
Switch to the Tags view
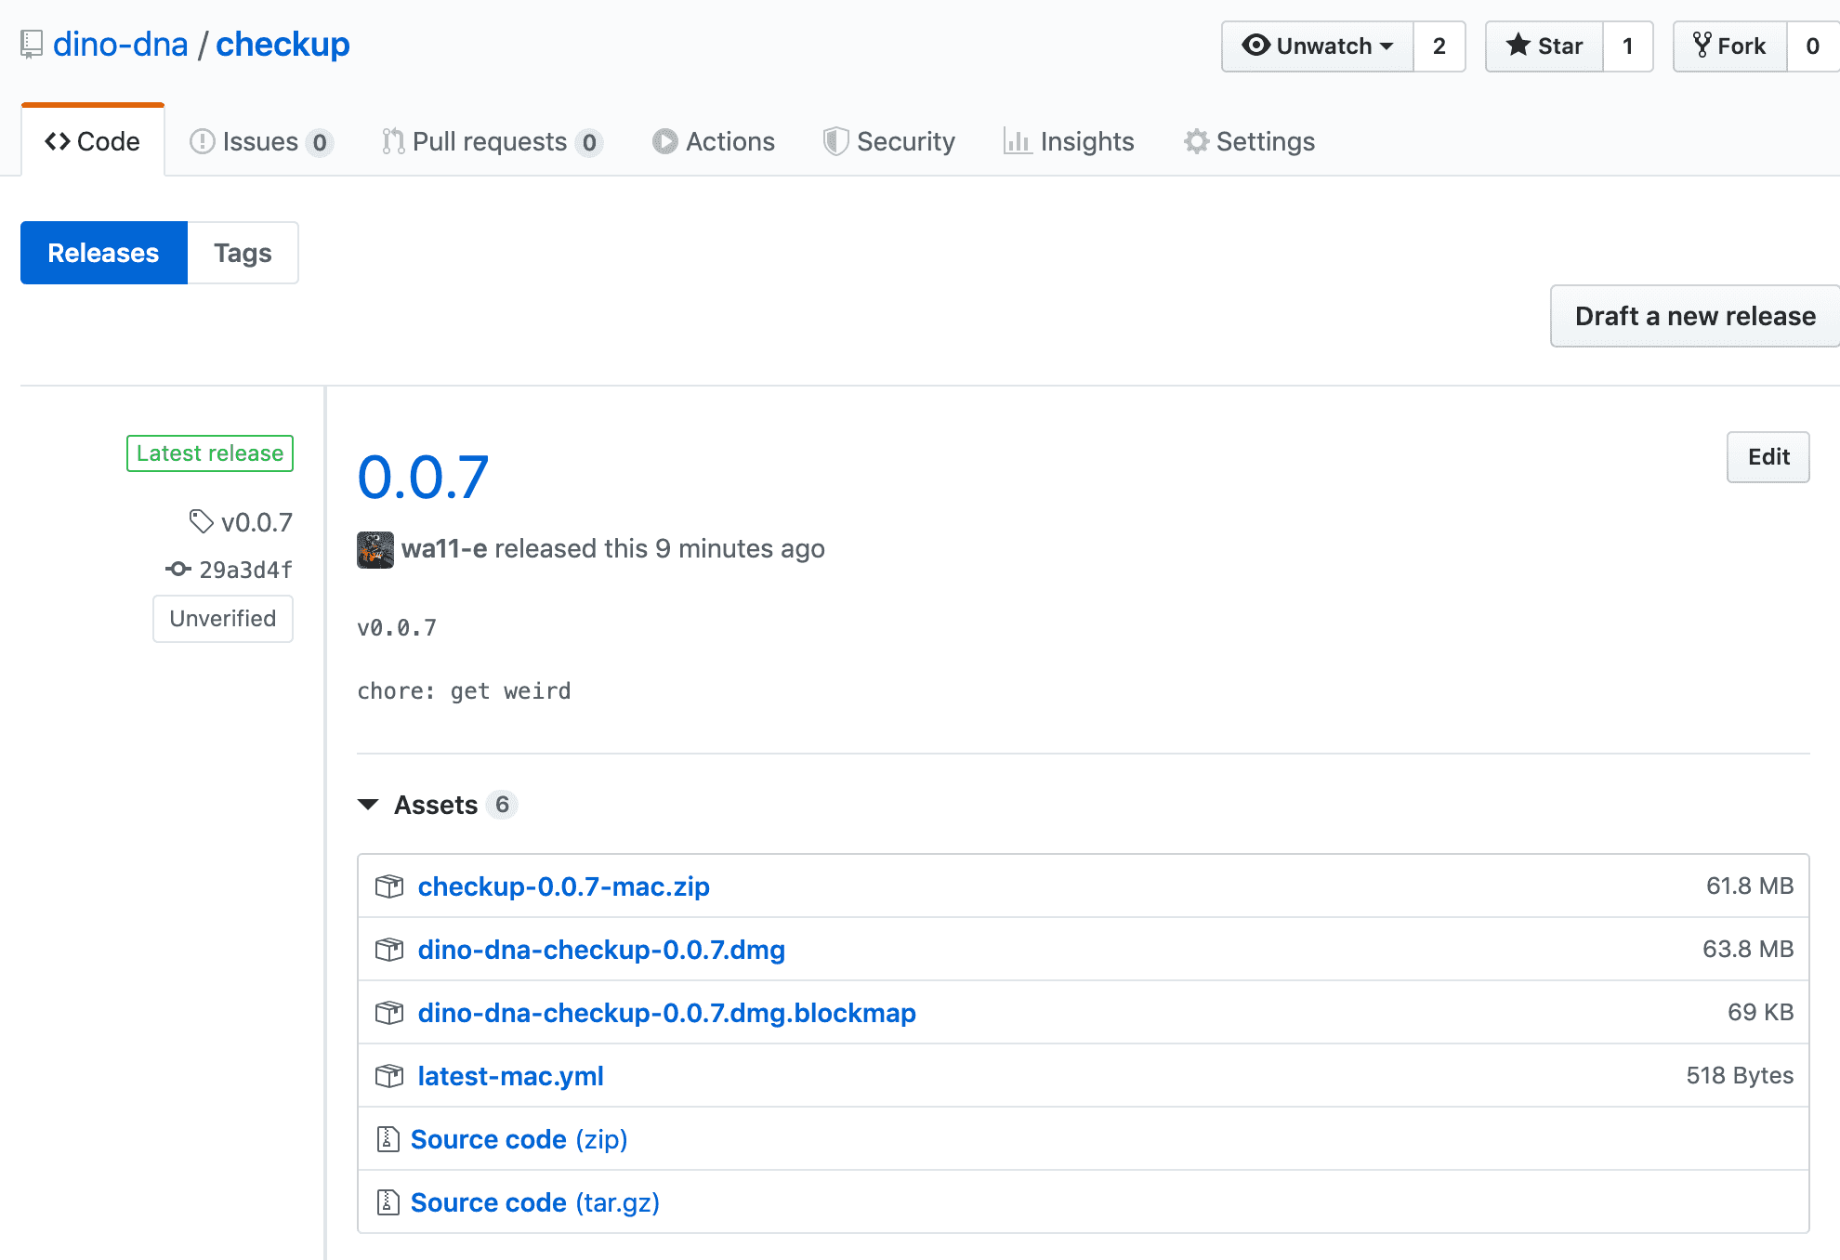pos(243,253)
